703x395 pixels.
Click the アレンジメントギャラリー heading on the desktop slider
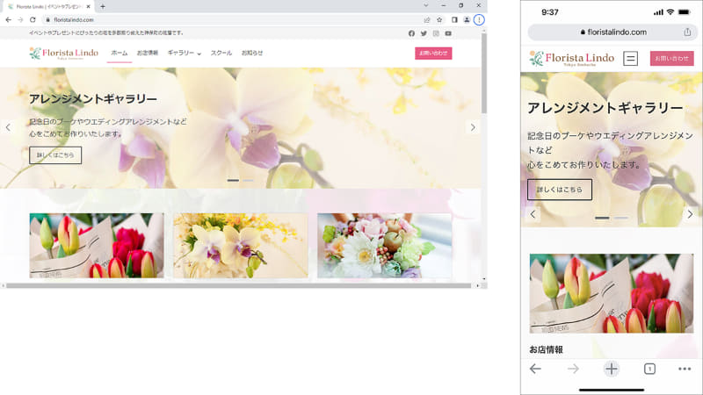93,99
